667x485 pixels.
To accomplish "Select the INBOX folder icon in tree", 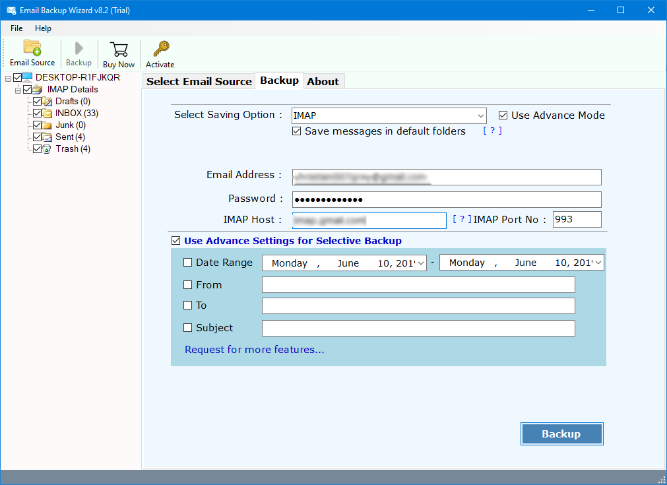I will coord(48,113).
